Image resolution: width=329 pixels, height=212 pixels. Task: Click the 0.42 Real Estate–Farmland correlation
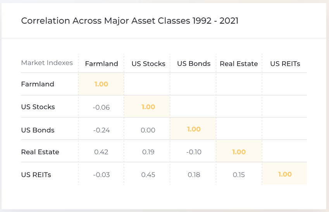101,152
